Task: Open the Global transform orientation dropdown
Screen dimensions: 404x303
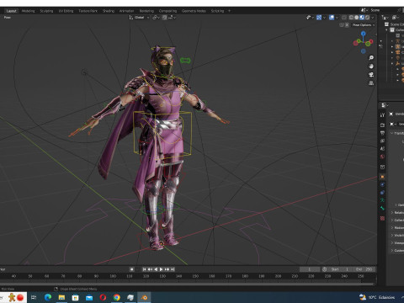Action: coord(139,18)
